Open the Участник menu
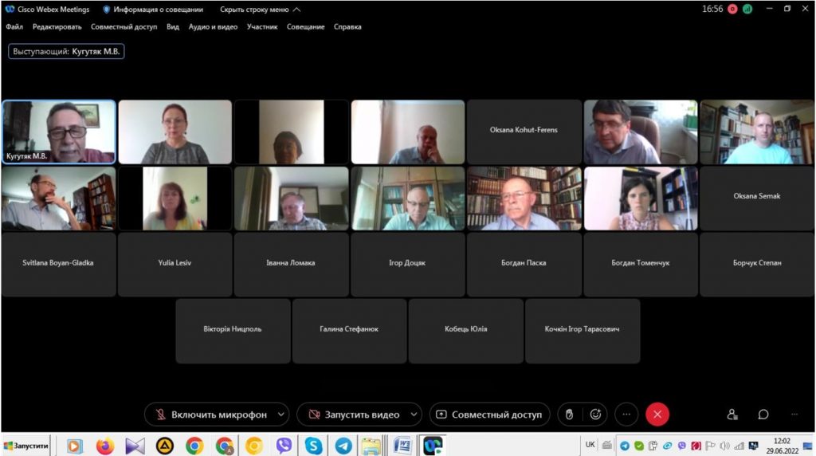This screenshot has height=456, width=816. [262, 26]
